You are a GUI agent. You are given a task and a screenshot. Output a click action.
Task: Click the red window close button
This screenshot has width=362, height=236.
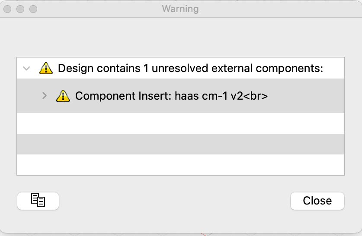pos(7,9)
